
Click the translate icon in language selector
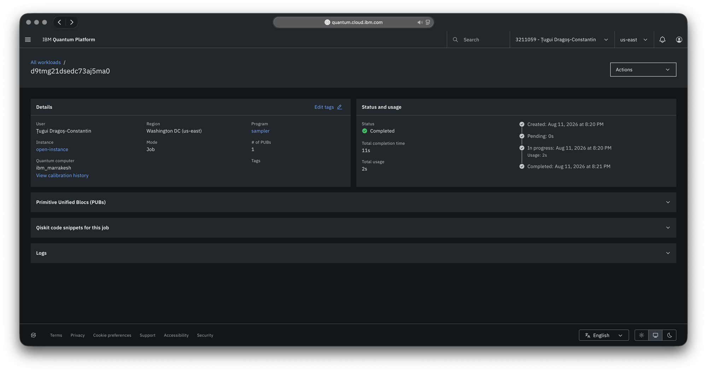[588, 335]
